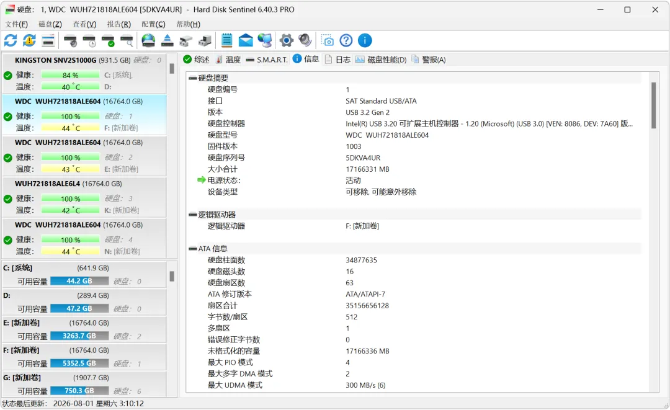Click the value SAT Standard USB/ATA

(x=381, y=100)
